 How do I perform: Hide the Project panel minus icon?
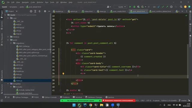(x=49, y=11)
